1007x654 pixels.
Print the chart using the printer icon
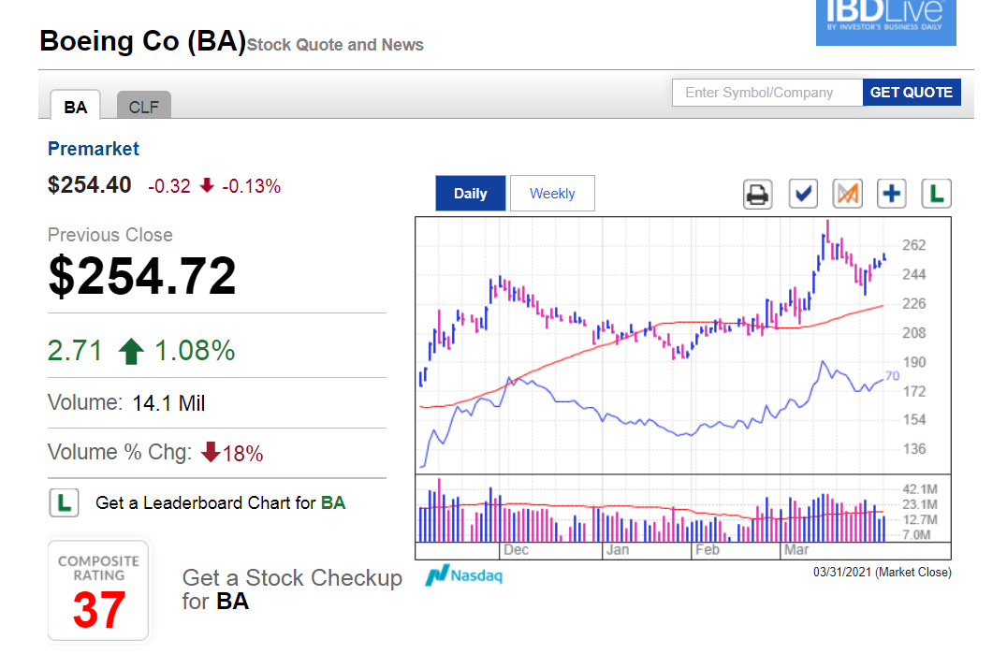pos(758,194)
